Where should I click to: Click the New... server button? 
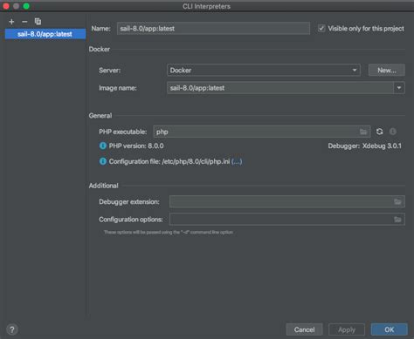point(387,71)
